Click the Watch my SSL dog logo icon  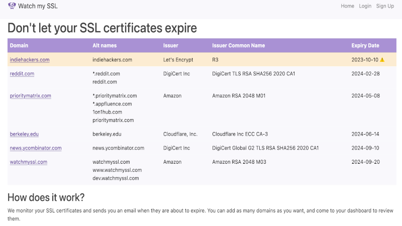tap(12, 6)
